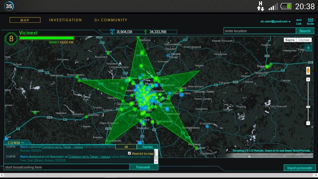
Task: Zoom in with the map plus button
Action: 308,80
